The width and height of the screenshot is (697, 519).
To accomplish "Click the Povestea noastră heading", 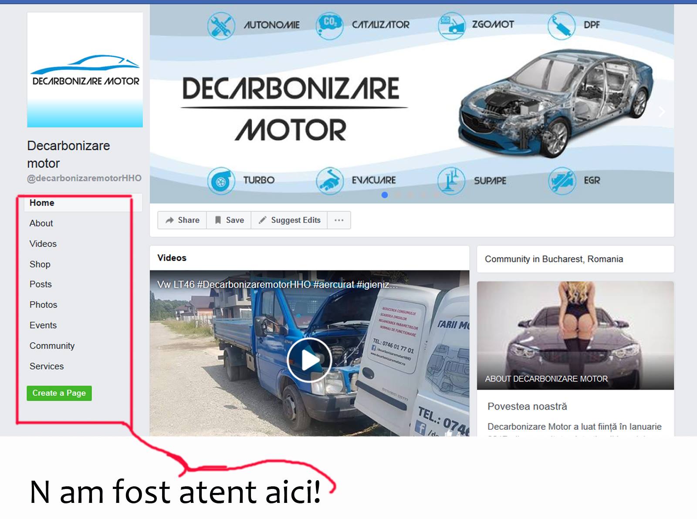I will [527, 406].
